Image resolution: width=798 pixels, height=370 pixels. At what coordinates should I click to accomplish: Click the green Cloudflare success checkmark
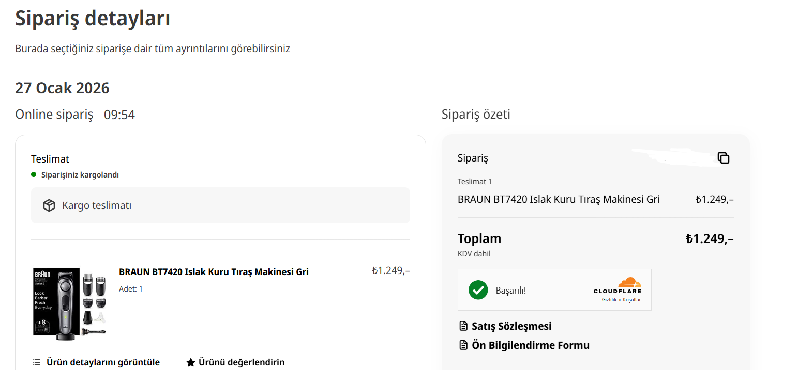[x=478, y=290]
